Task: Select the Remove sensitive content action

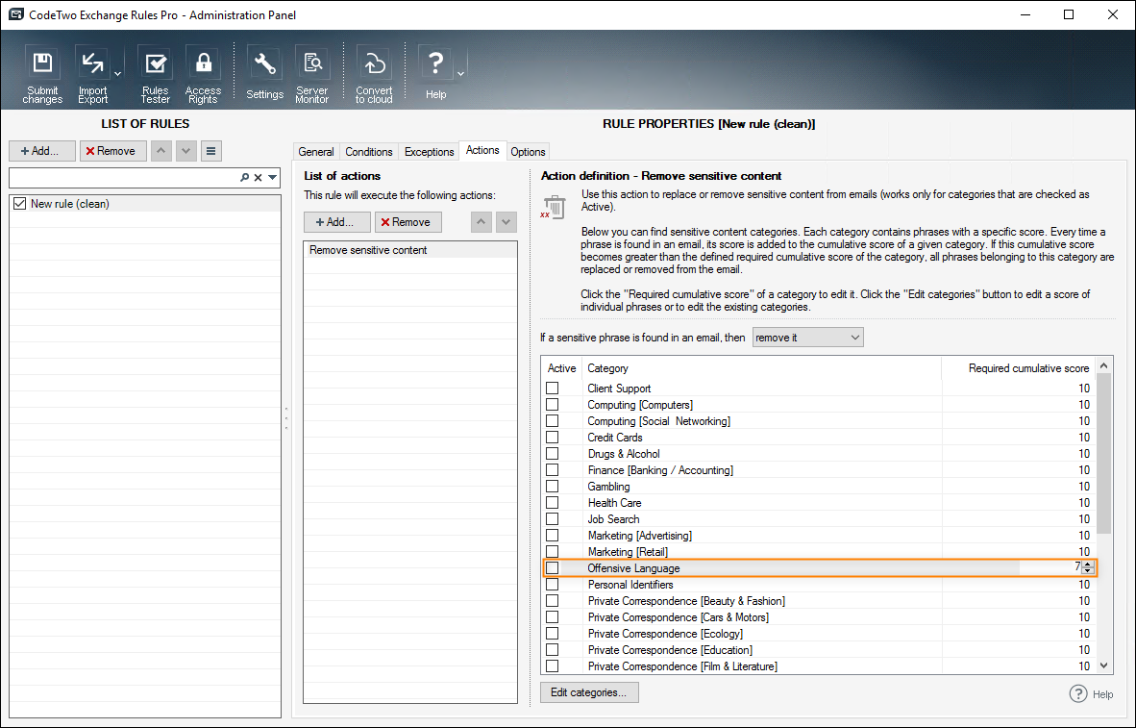Action: tap(410, 250)
